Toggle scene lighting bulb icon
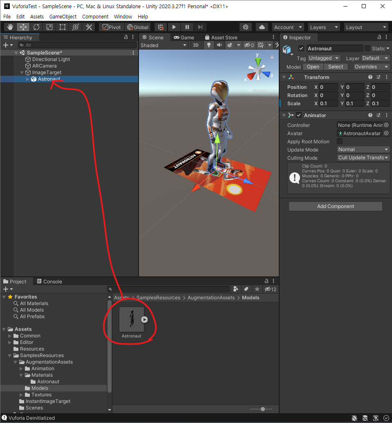This screenshot has height=423, width=392. tap(208, 45)
